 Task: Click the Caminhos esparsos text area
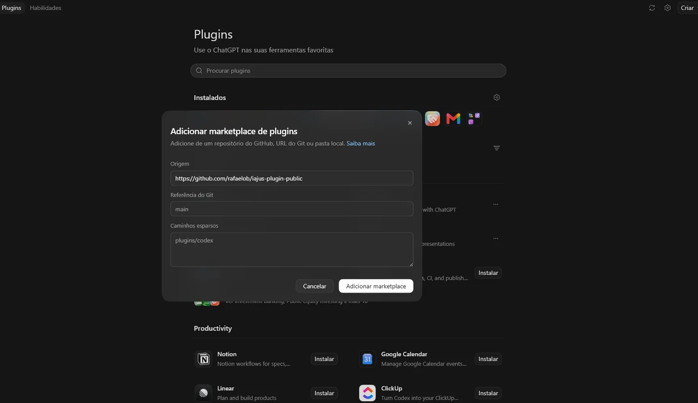[292, 250]
